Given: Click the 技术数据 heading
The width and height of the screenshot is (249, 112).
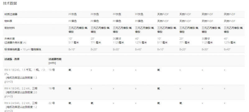Looking at the screenshot, I should pos(10,3).
